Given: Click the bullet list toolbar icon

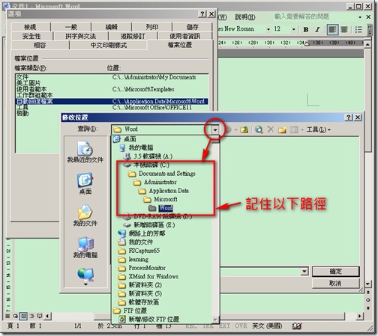Looking at the screenshot, I should [x=358, y=29].
